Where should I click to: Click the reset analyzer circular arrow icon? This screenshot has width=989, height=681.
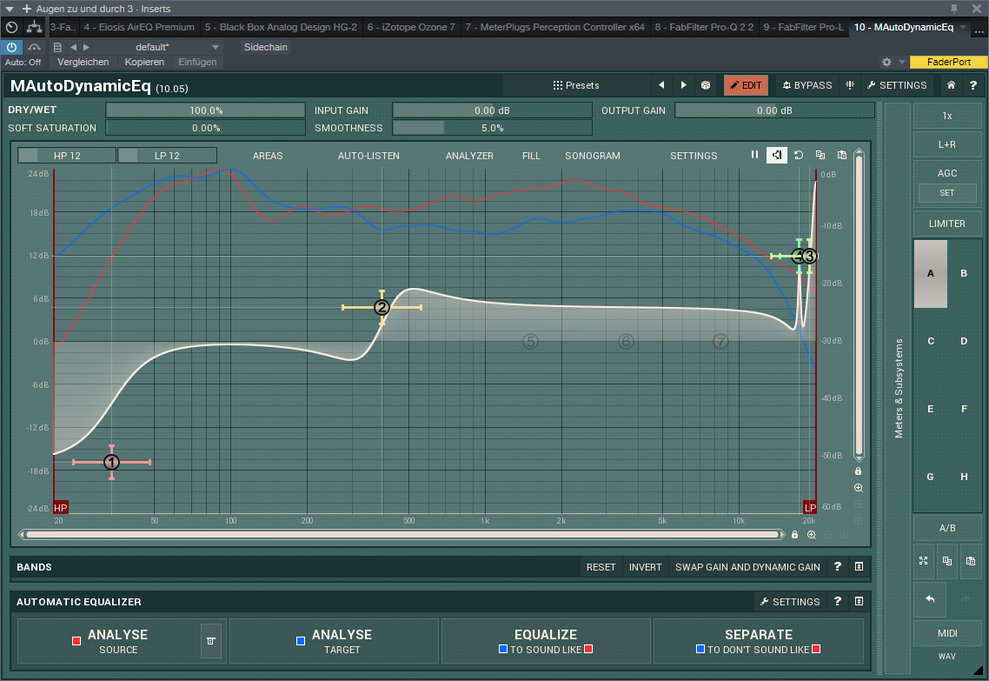pos(799,155)
